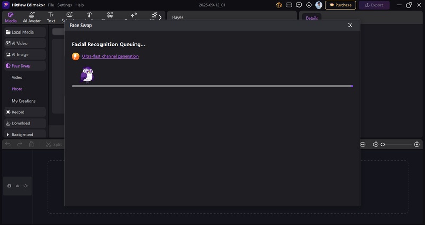This screenshot has width=425, height=225.
Task: Click the HitPaw Edimakor logo icon
Action: click(x=6, y=5)
